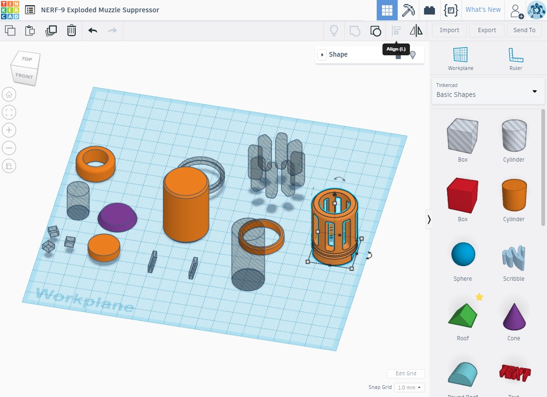Image resolution: width=547 pixels, height=397 pixels.
Task: Delete selection with the trash icon
Action: (71, 31)
